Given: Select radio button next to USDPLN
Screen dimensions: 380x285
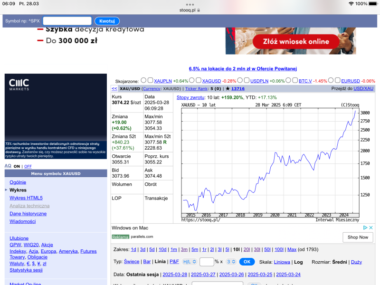Looking at the screenshot, I should (240, 80).
